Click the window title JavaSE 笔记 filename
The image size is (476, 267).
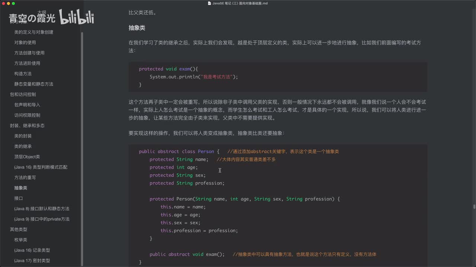tap(240, 3)
